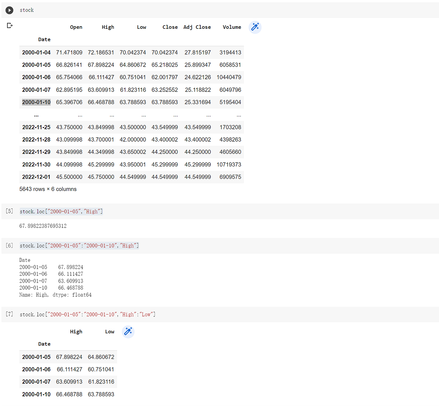Expand the High column in the bottom table
This screenshot has width=439, height=406.
point(76,331)
